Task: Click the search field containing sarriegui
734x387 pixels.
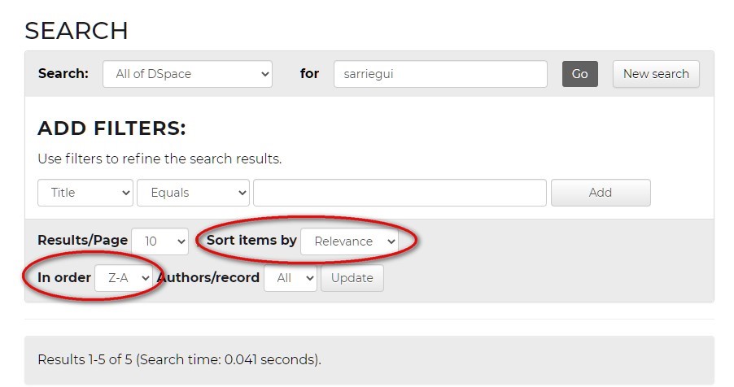Action: click(x=439, y=74)
